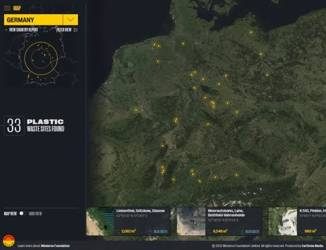
Task: Click the Liebenthal card coordinates text
Action: click(131, 216)
